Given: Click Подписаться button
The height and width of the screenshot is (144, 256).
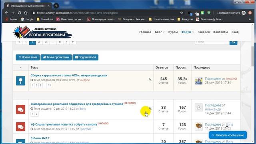Looking at the screenshot, I should tap(86, 57).
